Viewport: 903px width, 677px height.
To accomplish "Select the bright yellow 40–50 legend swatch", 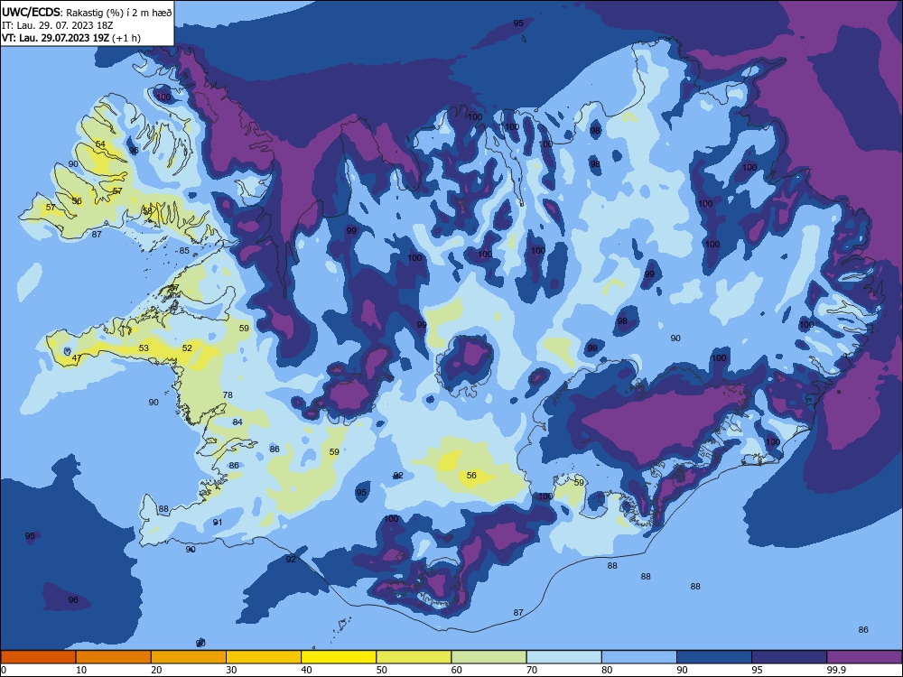I will pos(339,657).
